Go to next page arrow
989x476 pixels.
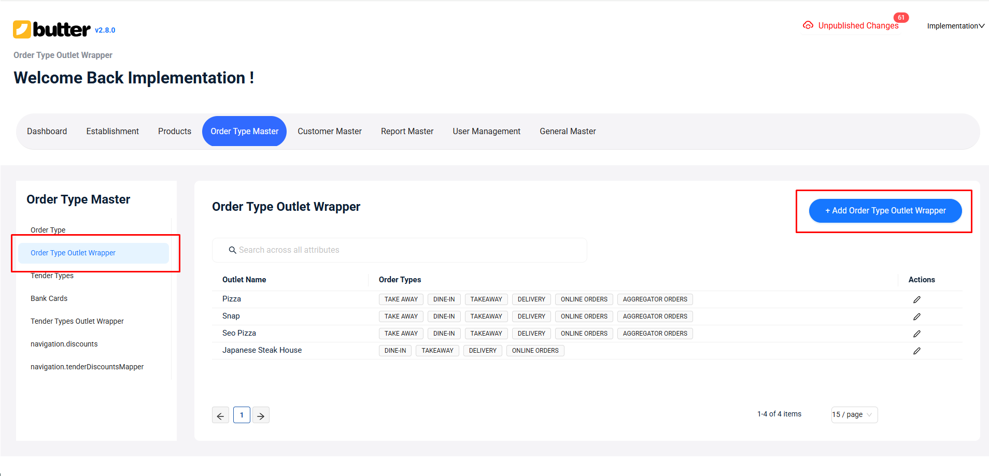pos(261,415)
